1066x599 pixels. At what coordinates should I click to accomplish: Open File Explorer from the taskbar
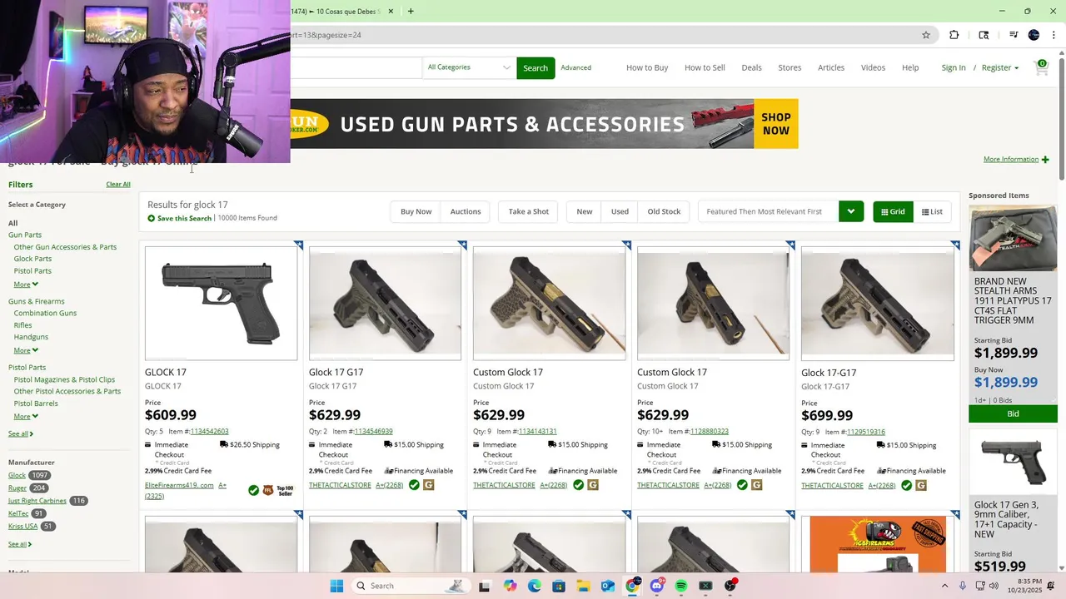(583, 586)
